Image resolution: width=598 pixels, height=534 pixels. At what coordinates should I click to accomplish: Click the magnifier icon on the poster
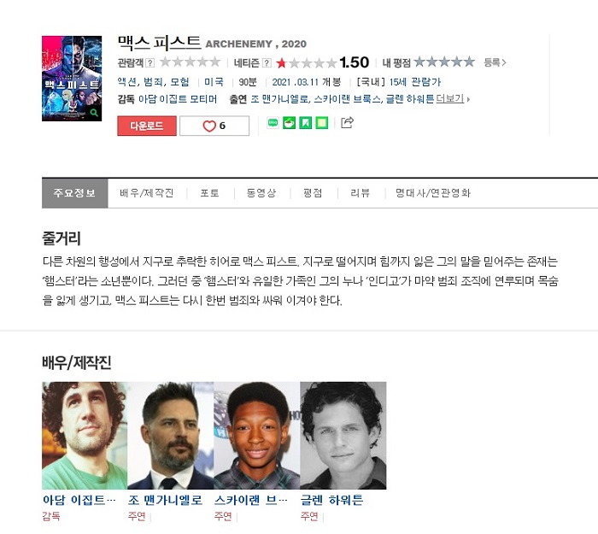pyautogui.click(x=94, y=113)
